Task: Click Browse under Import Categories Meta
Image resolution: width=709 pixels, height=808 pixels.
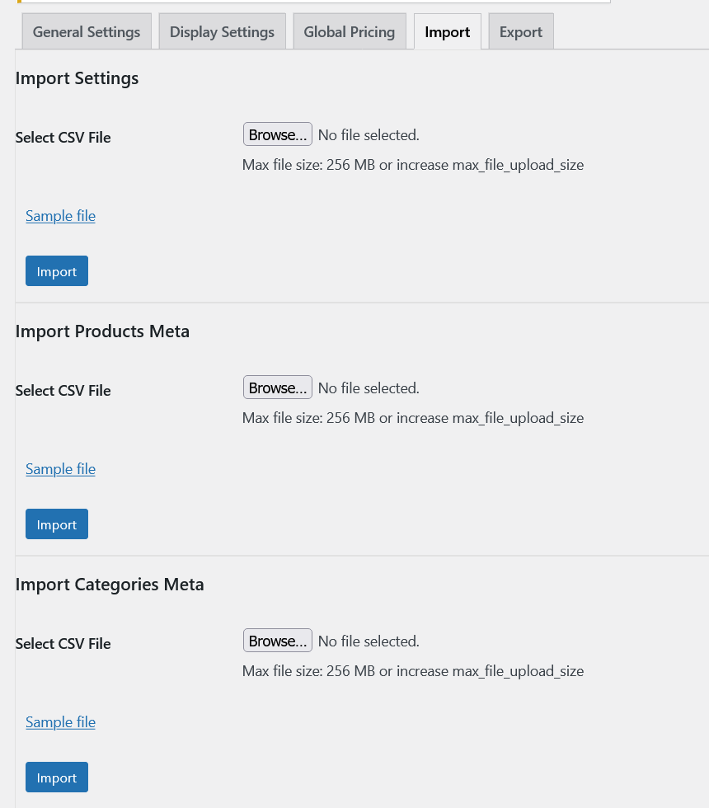Action: [277, 641]
